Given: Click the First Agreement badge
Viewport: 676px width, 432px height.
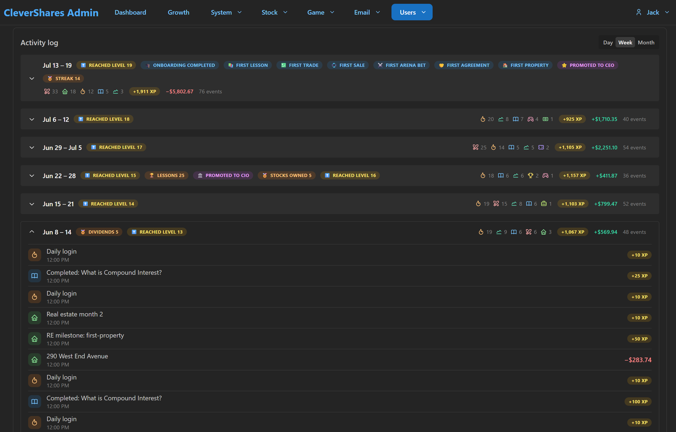Looking at the screenshot, I should (464, 65).
